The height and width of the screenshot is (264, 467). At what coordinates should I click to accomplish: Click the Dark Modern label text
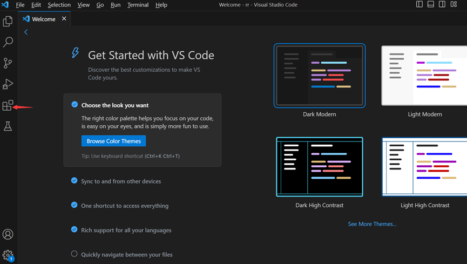tap(320, 114)
